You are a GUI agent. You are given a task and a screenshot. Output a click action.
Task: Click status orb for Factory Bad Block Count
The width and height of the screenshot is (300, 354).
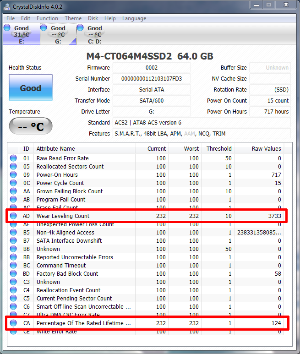(13, 273)
